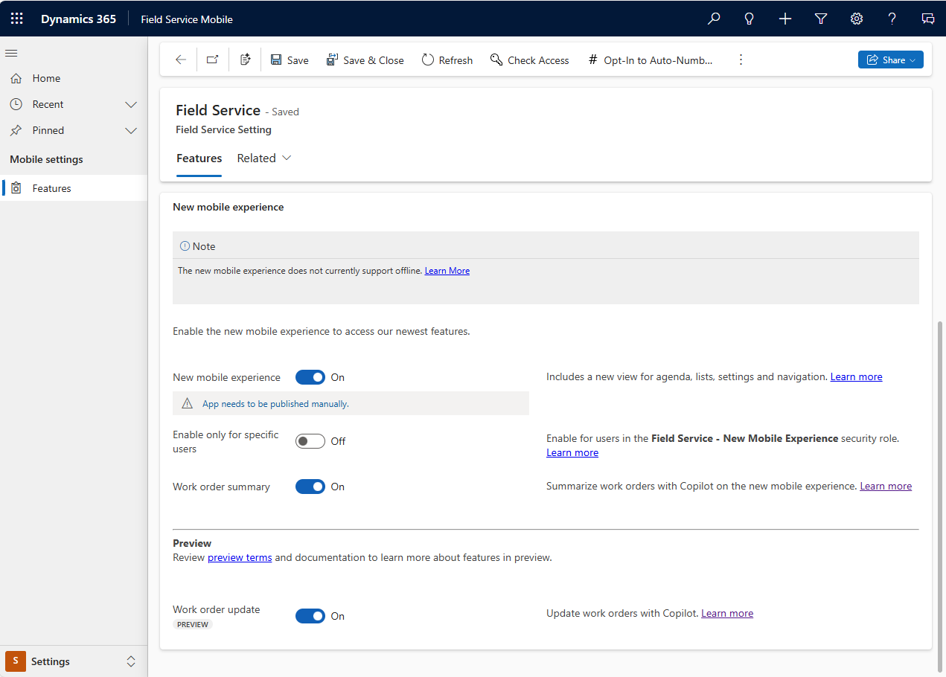Click Opt-In to Auto-Numbering command
The image size is (946, 677).
[650, 60]
